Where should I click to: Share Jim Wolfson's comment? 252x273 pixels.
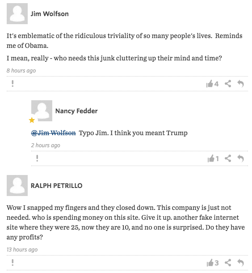(x=228, y=84)
